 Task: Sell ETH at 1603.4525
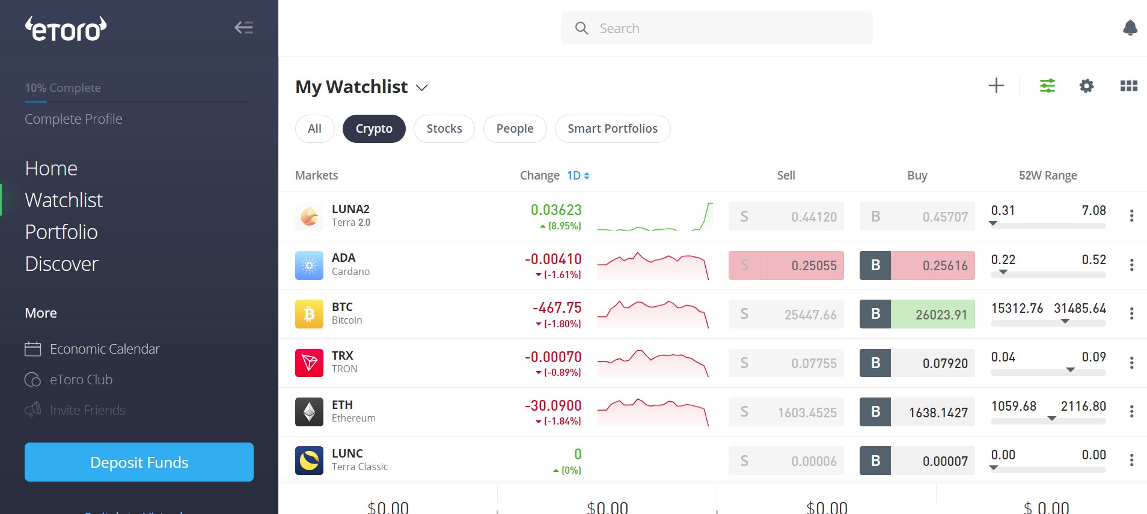point(786,412)
